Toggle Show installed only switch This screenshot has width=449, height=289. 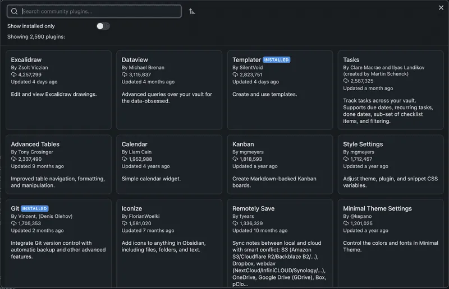tap(103, 26)
